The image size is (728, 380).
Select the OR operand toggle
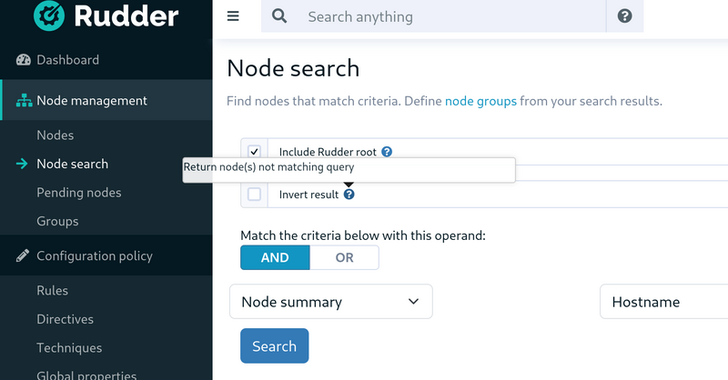click(x=345, y=257)
